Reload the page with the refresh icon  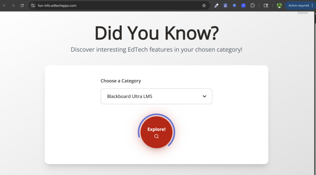coord(22,6)
